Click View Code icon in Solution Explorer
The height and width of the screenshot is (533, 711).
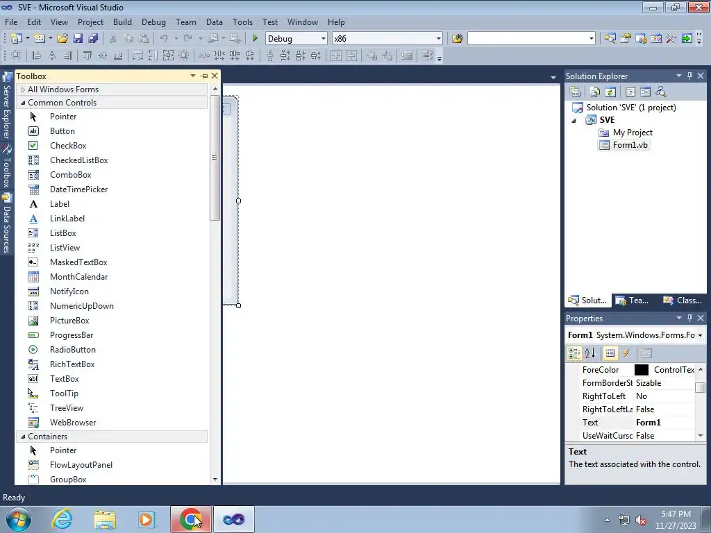[x=630, y=92]
